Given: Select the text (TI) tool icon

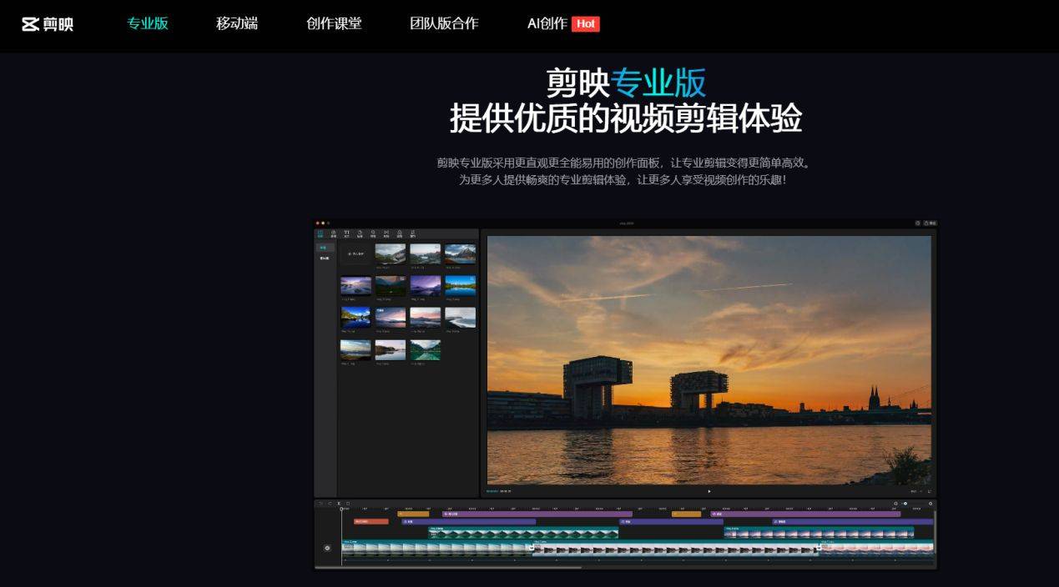Looking at the screenshot, I should [x=346, y=234].
